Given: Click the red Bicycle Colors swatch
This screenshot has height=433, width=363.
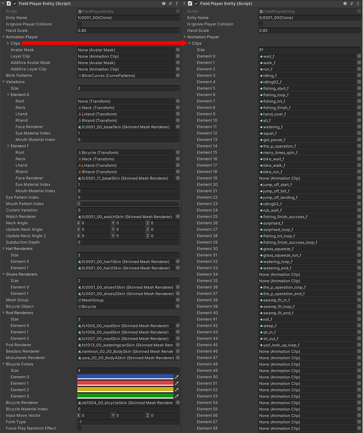Looking at the screenshot, I should 125,383.
